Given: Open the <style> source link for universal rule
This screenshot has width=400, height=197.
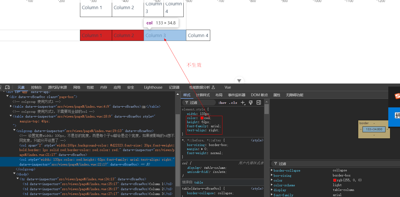Looking at the screenshot, I should [257, 140].
